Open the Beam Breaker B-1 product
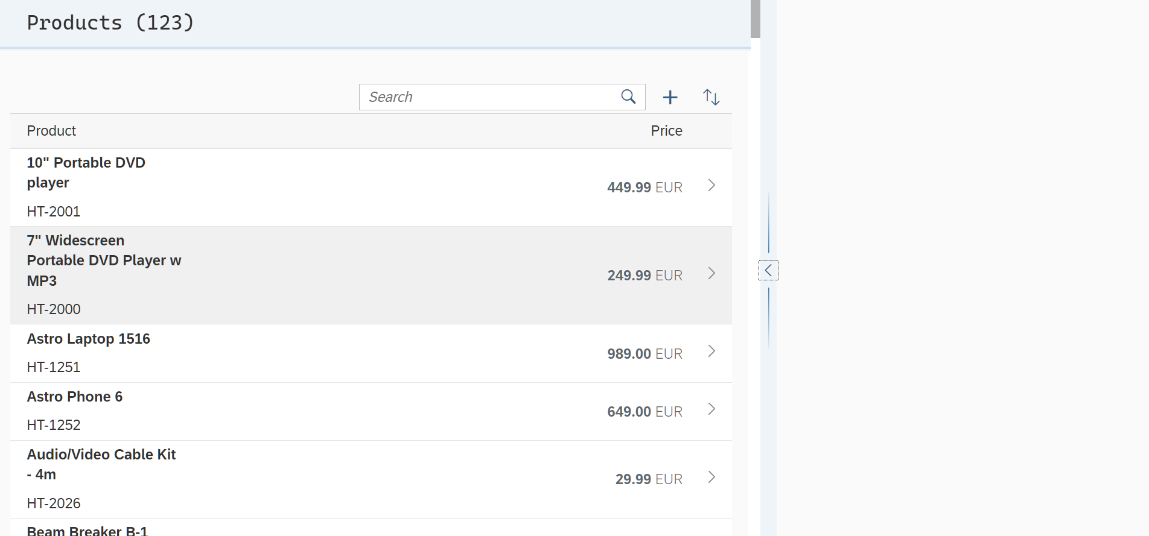 [88, 530]
